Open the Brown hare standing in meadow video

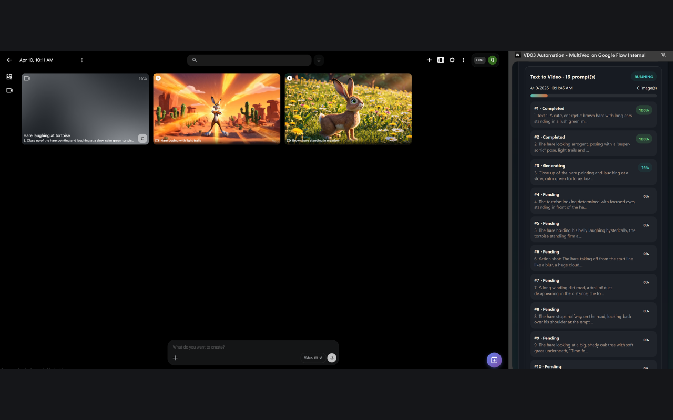click(348, 109)
